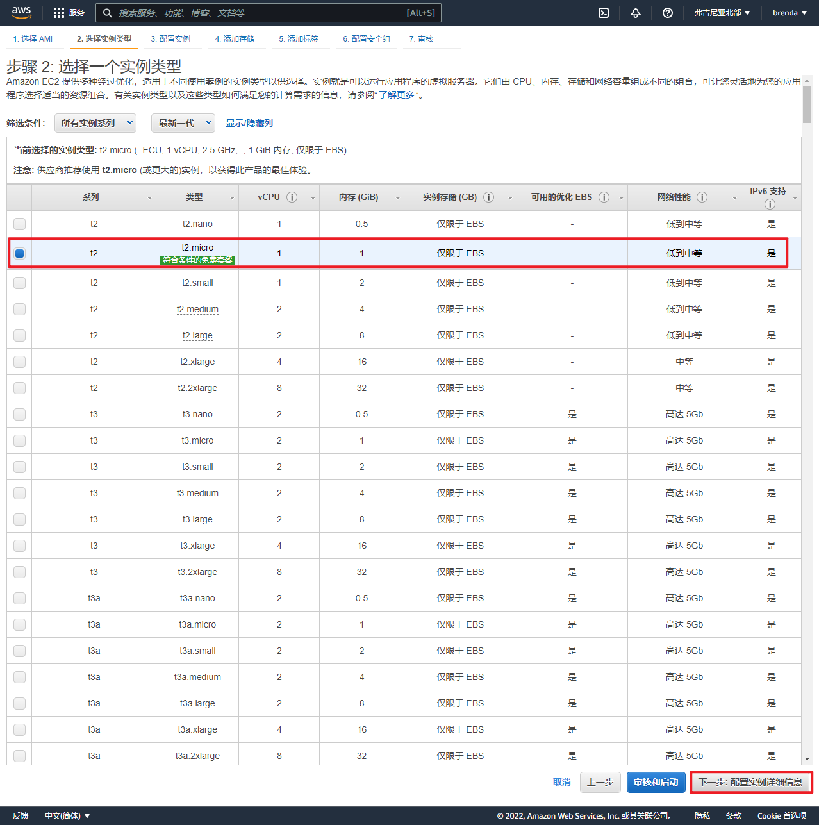819x825 pixels.
Task: Click the t3.nano type cell
Action: [197, 414]
